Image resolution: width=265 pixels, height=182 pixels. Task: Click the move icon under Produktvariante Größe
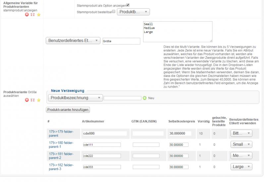tap(32, 100)
